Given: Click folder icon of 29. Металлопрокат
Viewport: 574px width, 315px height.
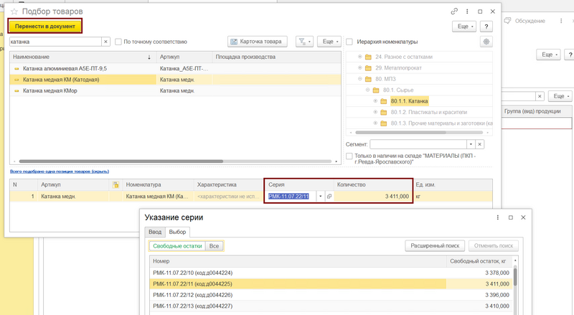Looking at the screenshot, I should [x=368, y=68].
